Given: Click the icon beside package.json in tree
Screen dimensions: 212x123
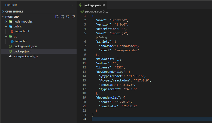Looking at the screenshot, I should pyautogui.click(x=10, y=51).
